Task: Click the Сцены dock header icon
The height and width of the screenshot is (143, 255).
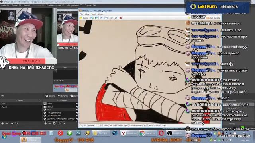Action: click(40, 100)
